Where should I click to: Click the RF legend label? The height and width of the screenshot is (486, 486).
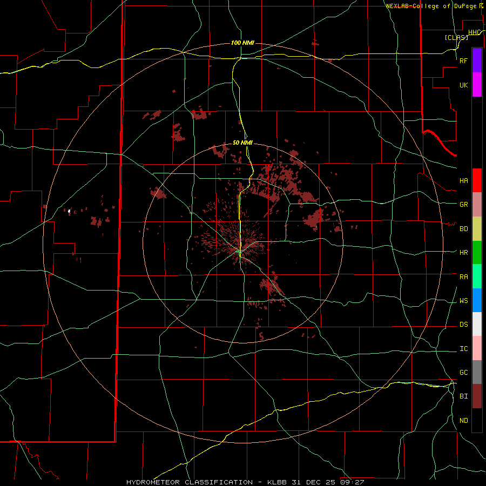(x=463, y=60)
